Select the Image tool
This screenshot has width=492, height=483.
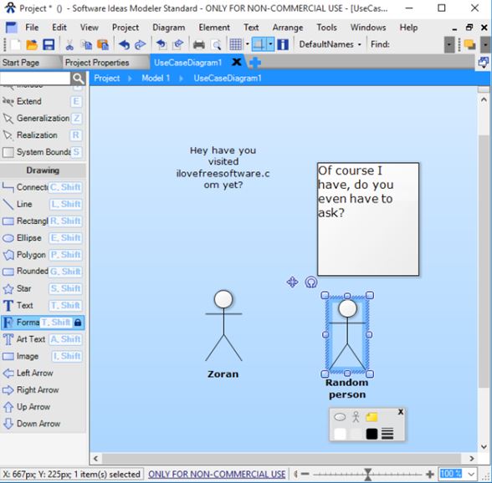click(42, 356)
